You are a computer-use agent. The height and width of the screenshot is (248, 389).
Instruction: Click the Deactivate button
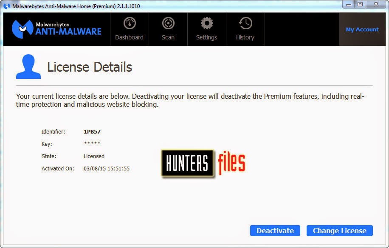click(275, 231)
